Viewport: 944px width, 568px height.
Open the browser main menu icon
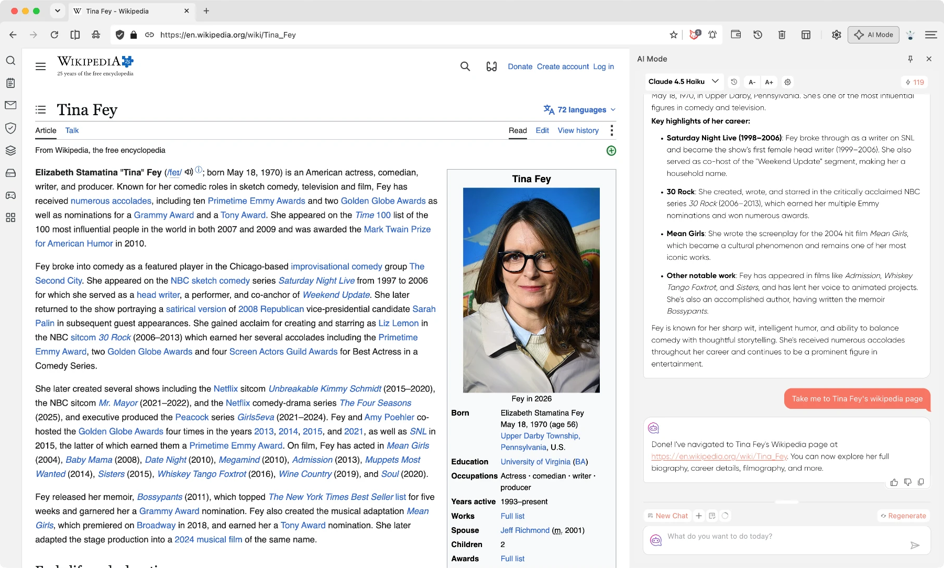pos(931,35)
